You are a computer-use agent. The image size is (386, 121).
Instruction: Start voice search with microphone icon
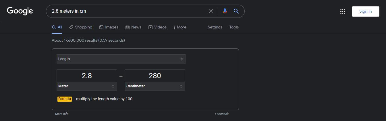click(225, 11)
